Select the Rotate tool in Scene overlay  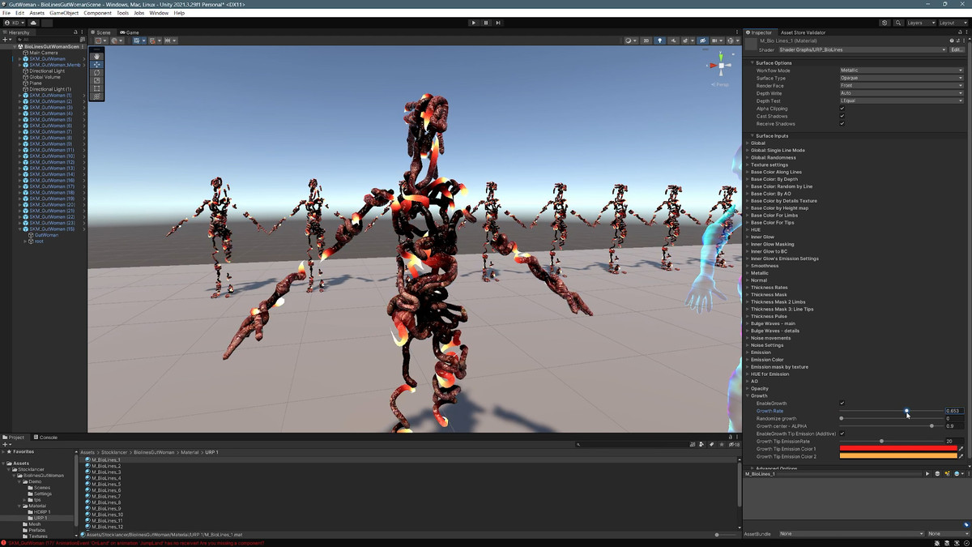(97, 72)
